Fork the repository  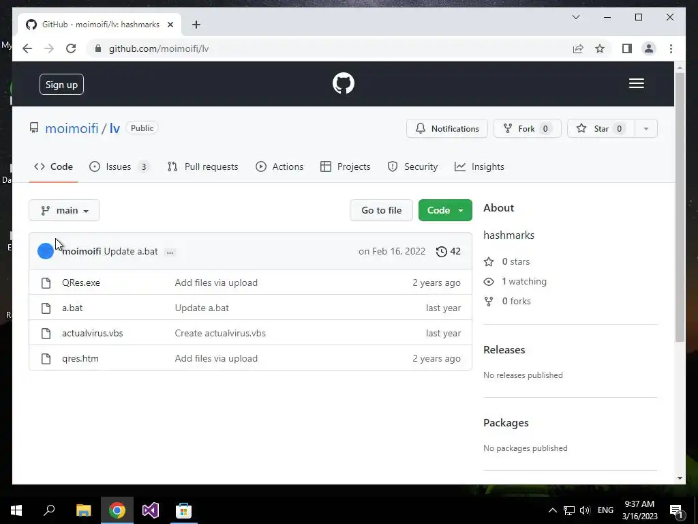527,129
